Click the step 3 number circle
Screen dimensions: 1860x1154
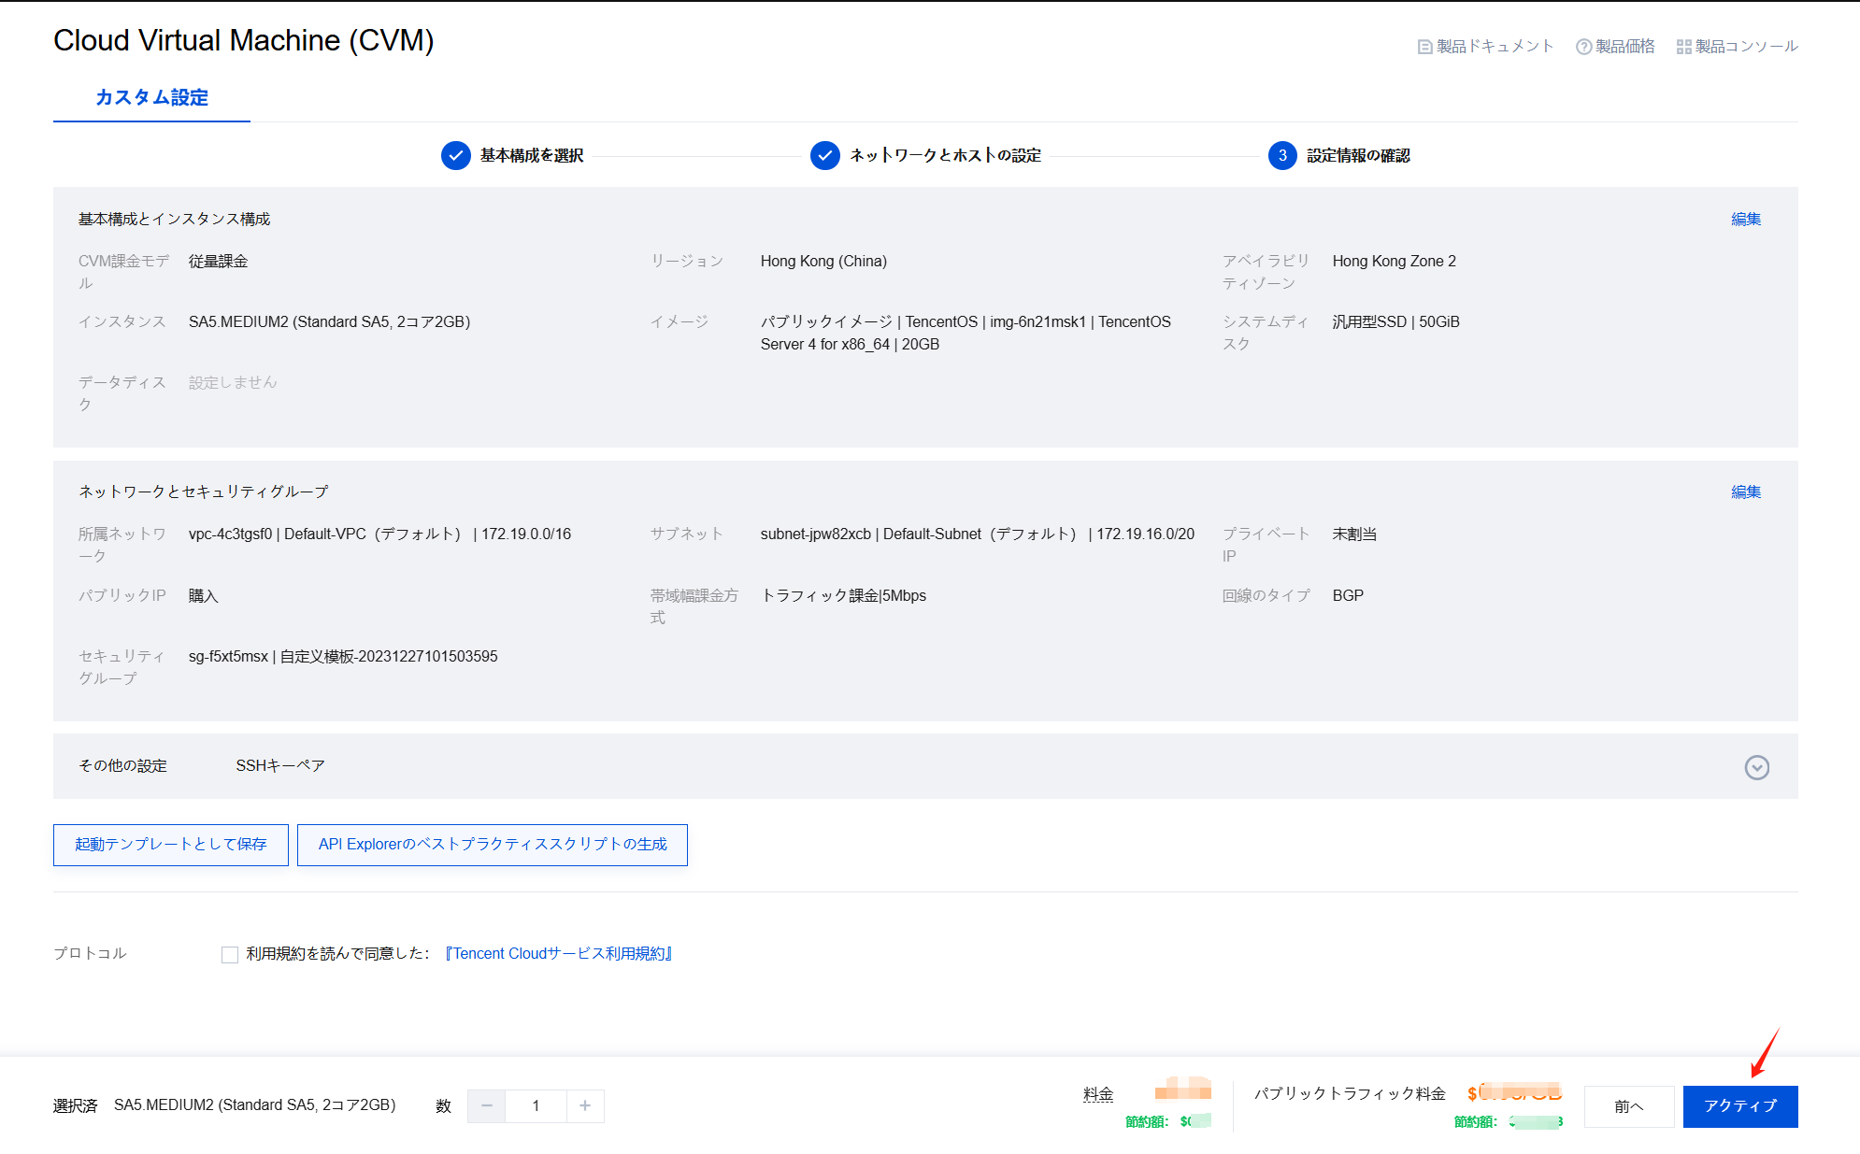(1282, 156)
